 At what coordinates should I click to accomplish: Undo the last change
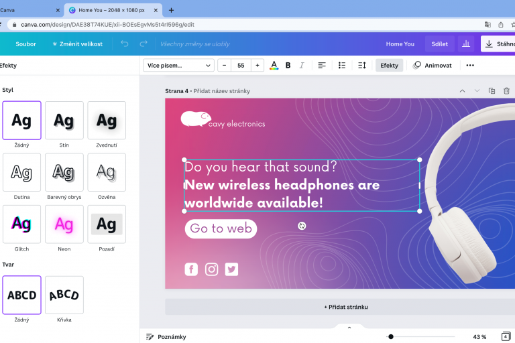[125, 44]
